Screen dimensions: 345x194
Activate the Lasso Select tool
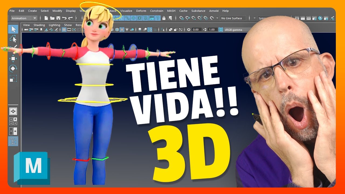coord(13,39)
